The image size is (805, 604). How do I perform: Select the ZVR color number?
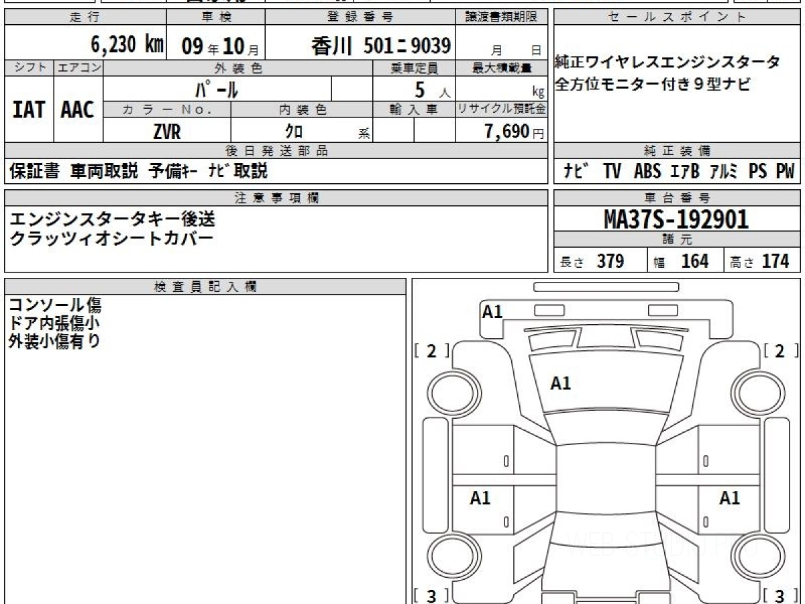pyautogui.click(x=166, y=132)
